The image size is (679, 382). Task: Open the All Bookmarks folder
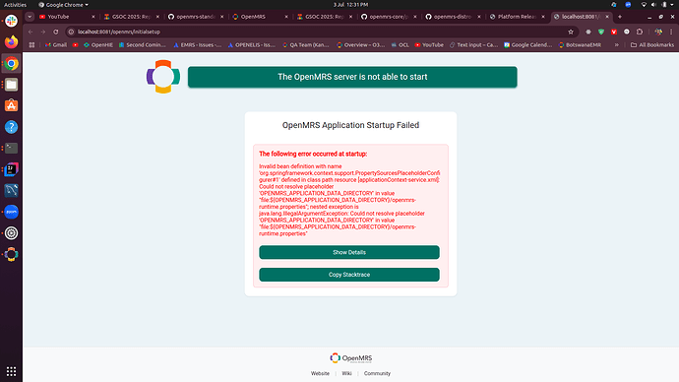click(x=652, y=45)
